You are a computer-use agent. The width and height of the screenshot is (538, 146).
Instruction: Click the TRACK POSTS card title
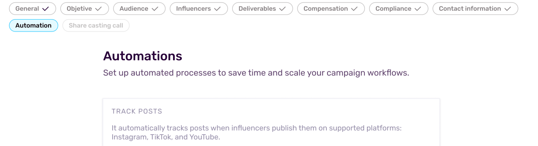[137, 111]
